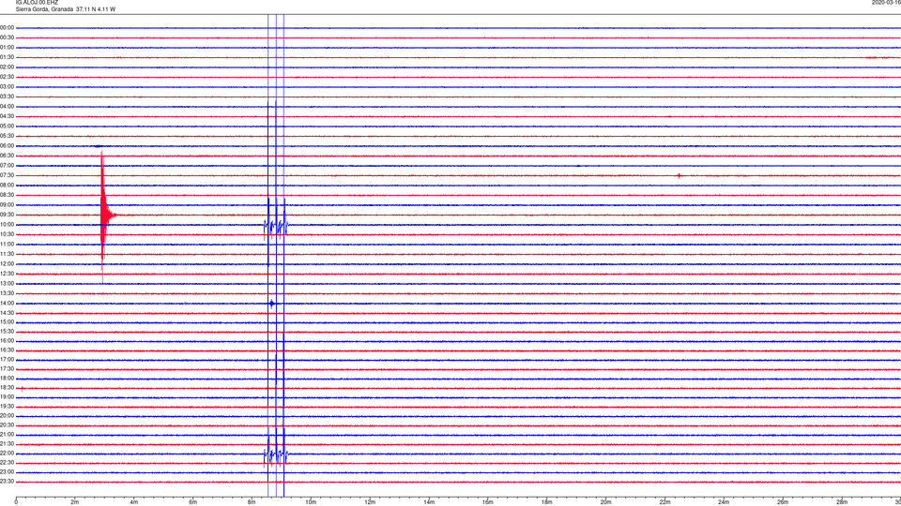
Task: Click the 00:00 trace time label
Action: point(7,27)
